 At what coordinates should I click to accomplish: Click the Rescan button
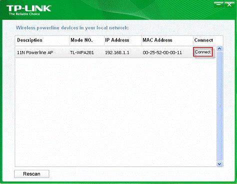tap(31, 174)
